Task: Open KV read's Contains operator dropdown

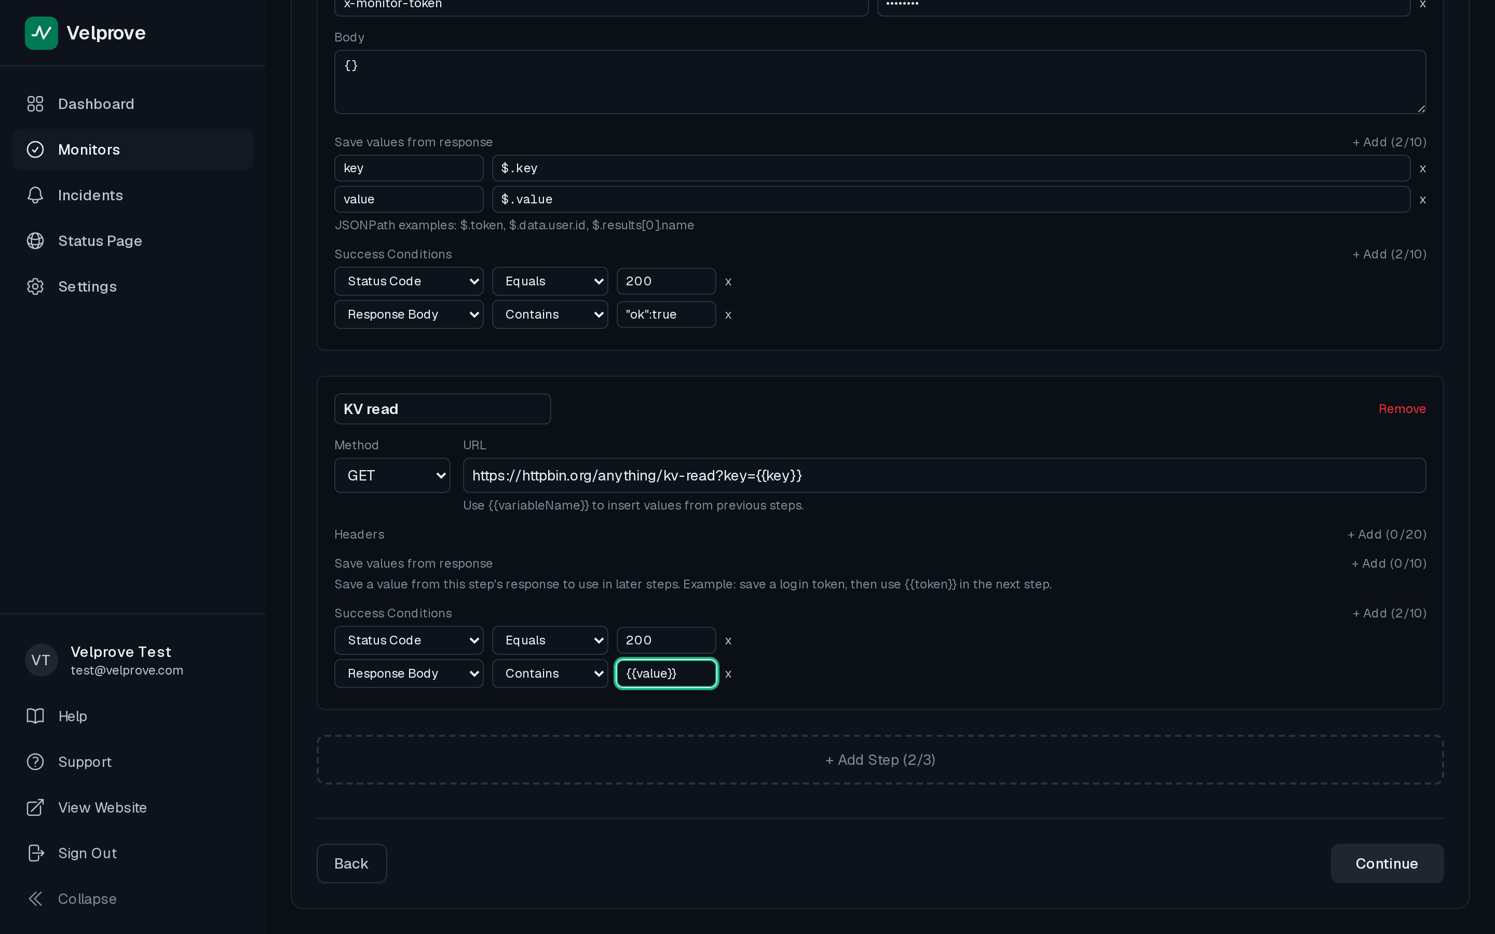Action: pyautogui.click(x=550, y=674)
